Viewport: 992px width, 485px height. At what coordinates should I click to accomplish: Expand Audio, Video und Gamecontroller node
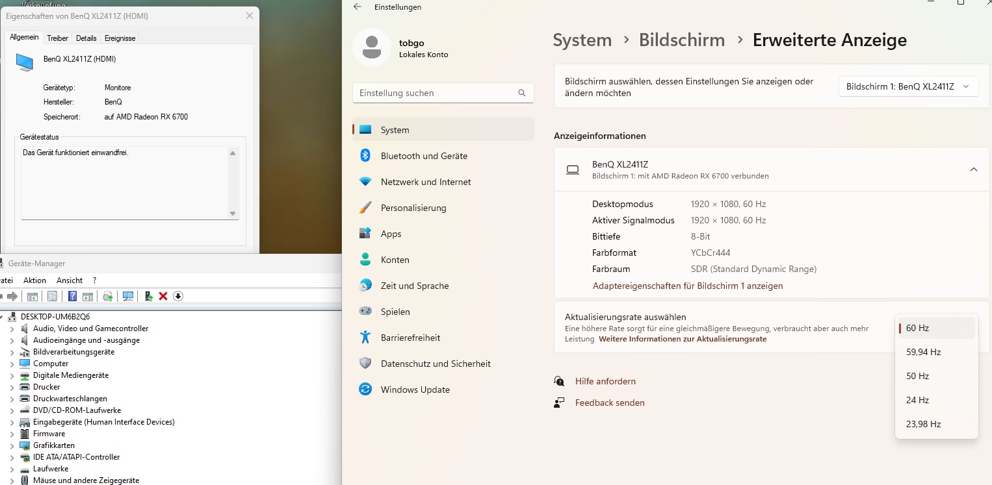(x=12, y=329)
